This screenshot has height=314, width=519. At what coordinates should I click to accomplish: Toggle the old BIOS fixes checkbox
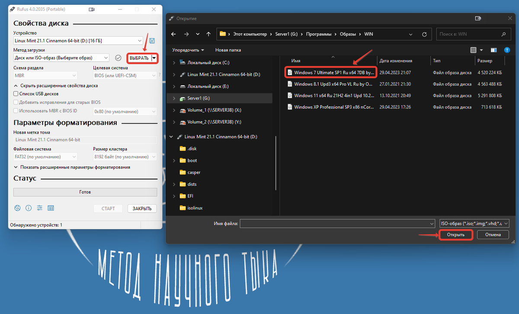coord(16,102)
